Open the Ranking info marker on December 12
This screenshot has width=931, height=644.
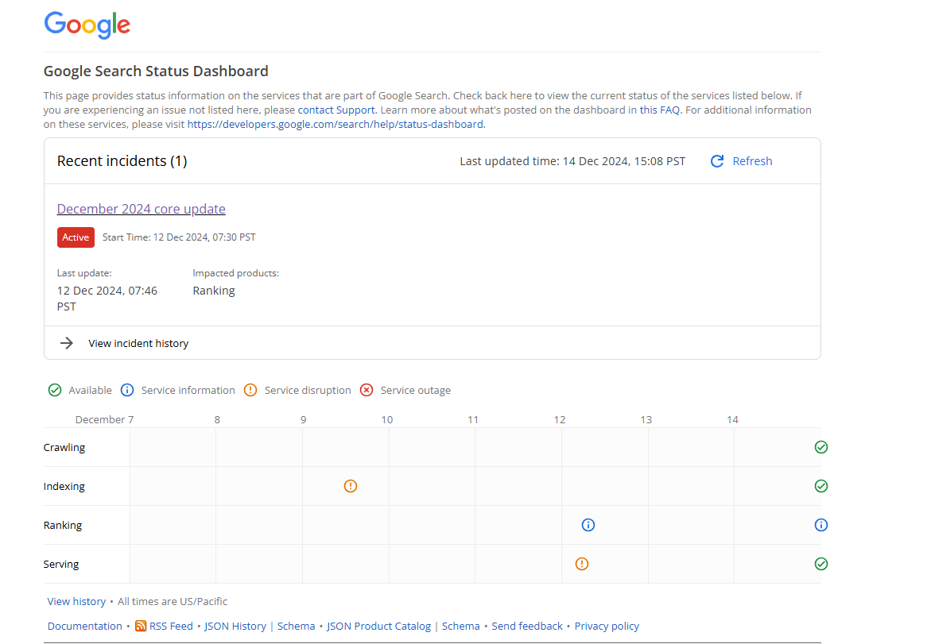[588, 525]
